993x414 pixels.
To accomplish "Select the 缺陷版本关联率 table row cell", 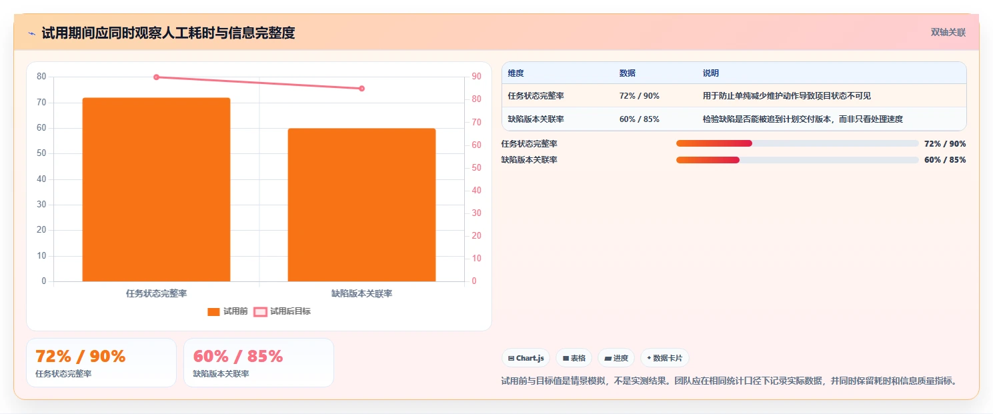I will click(x=536, y=119).
